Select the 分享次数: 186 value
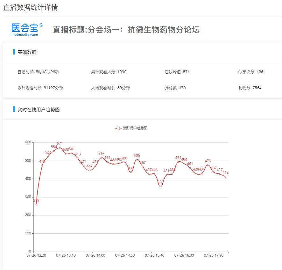282x270 pixels. 251,72
